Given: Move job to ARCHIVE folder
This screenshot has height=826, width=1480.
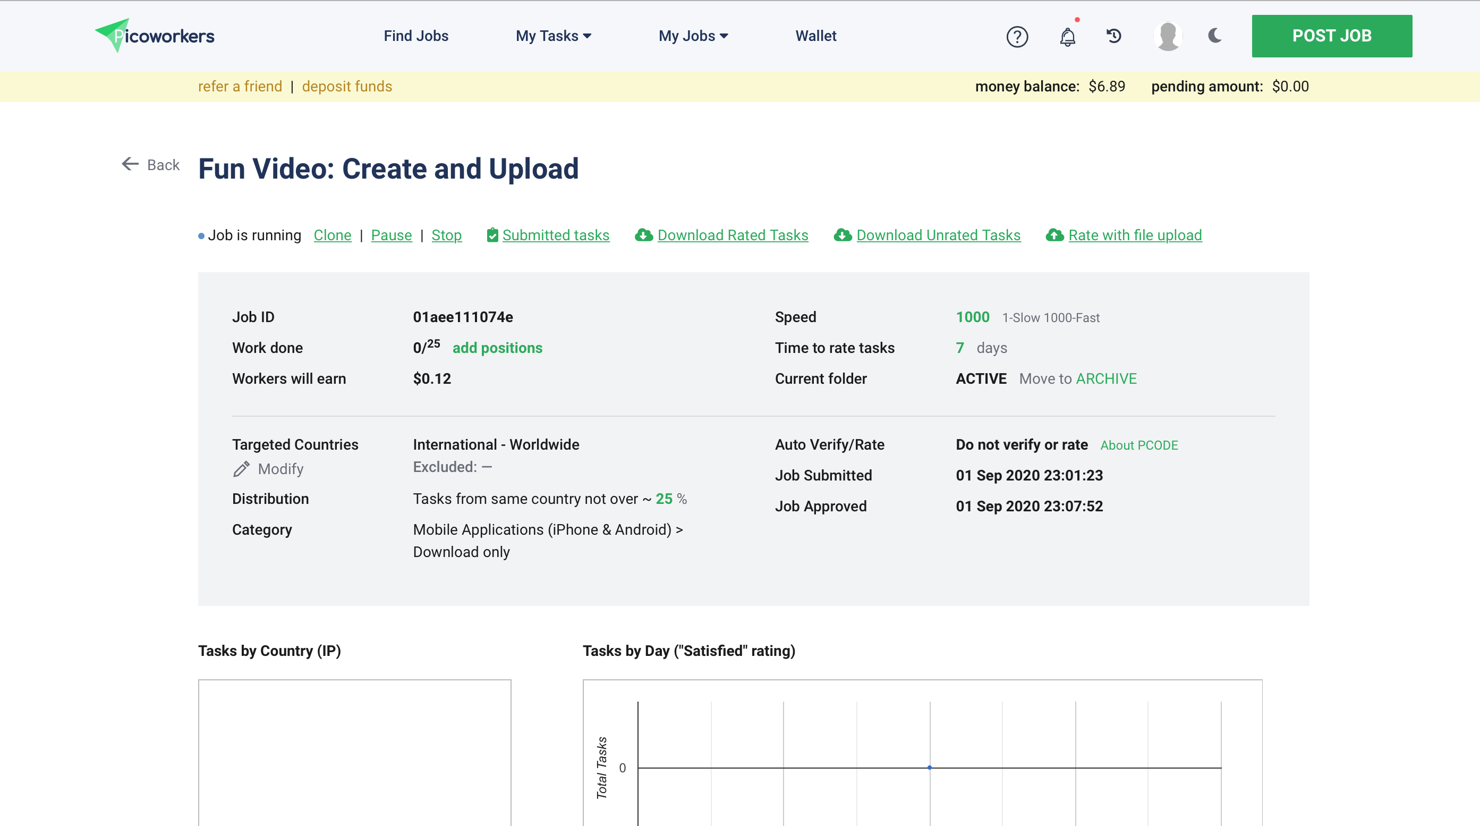Looking at the screenshot, I should [1106, 379].
